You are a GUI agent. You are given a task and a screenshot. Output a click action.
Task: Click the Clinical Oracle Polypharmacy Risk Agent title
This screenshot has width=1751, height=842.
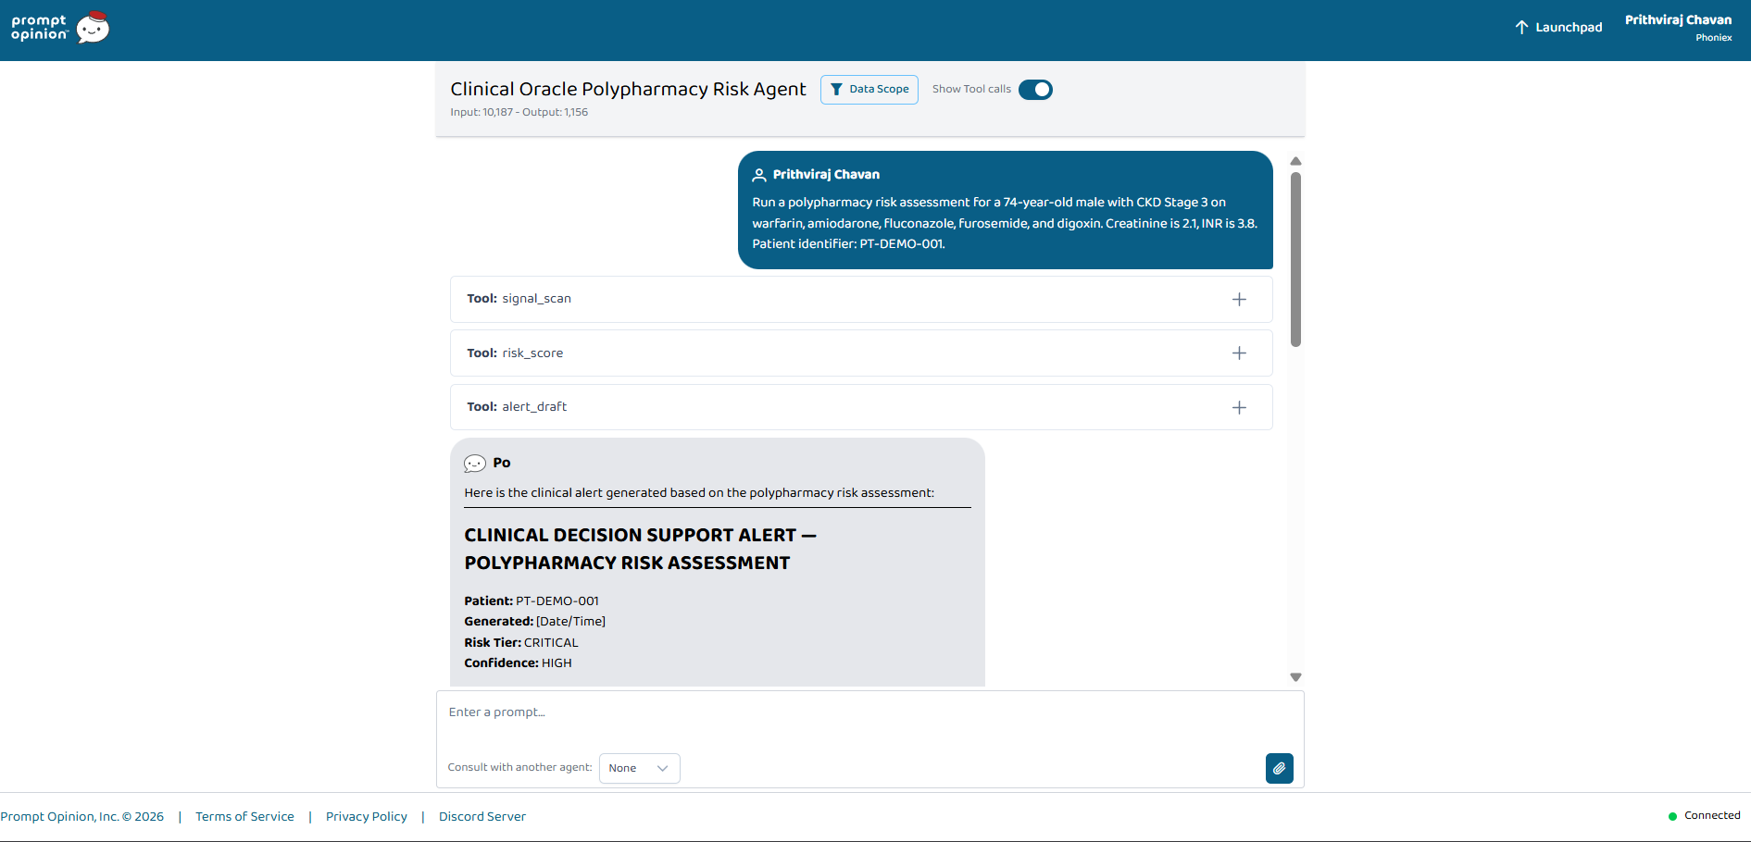628,89
